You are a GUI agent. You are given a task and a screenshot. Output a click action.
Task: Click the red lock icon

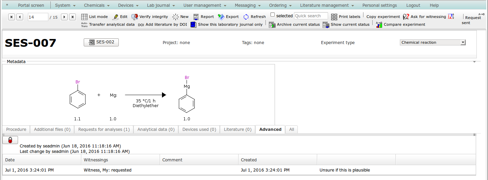(10, 140)
